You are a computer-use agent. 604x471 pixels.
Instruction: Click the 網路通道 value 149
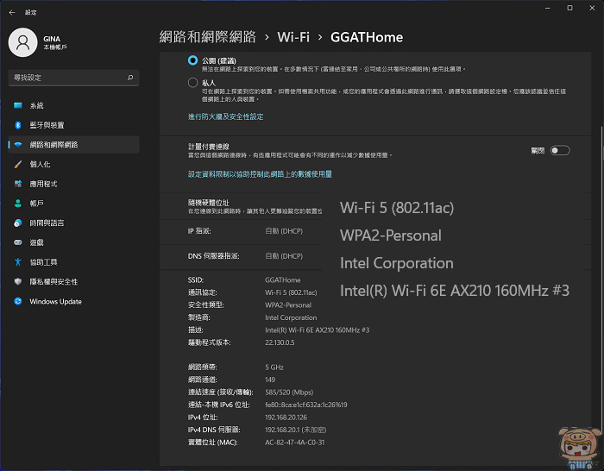pyautogui.click(x=270, y=380)
